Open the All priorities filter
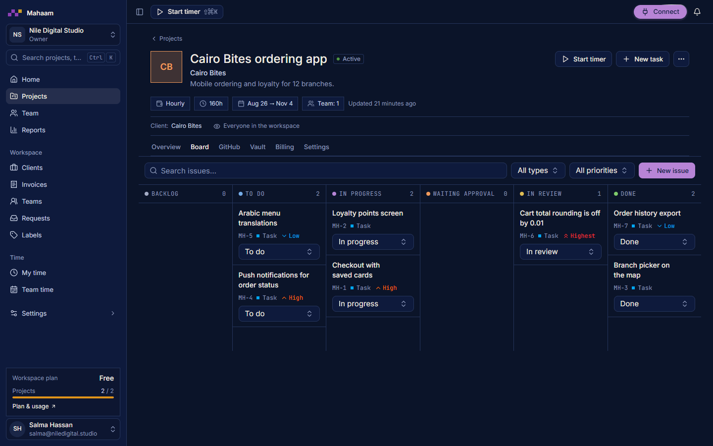Viewport: 713px width, 446px height. (602, 170)
